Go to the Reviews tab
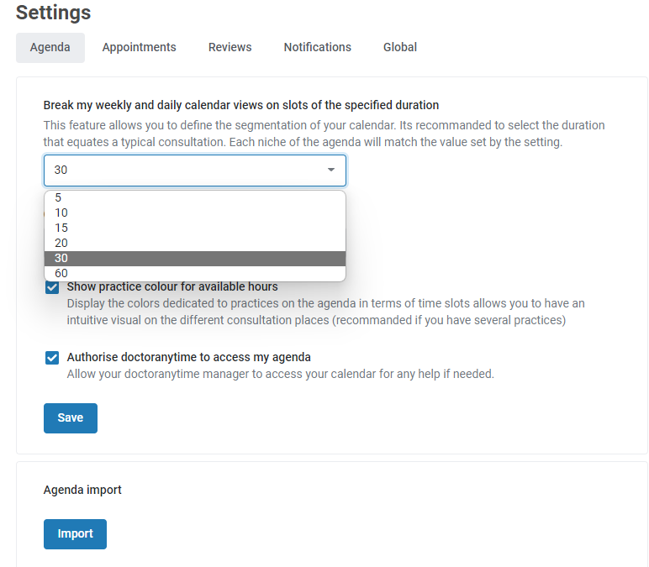The height and width of the screenshot is (567, 649). [x=230, y=48]
